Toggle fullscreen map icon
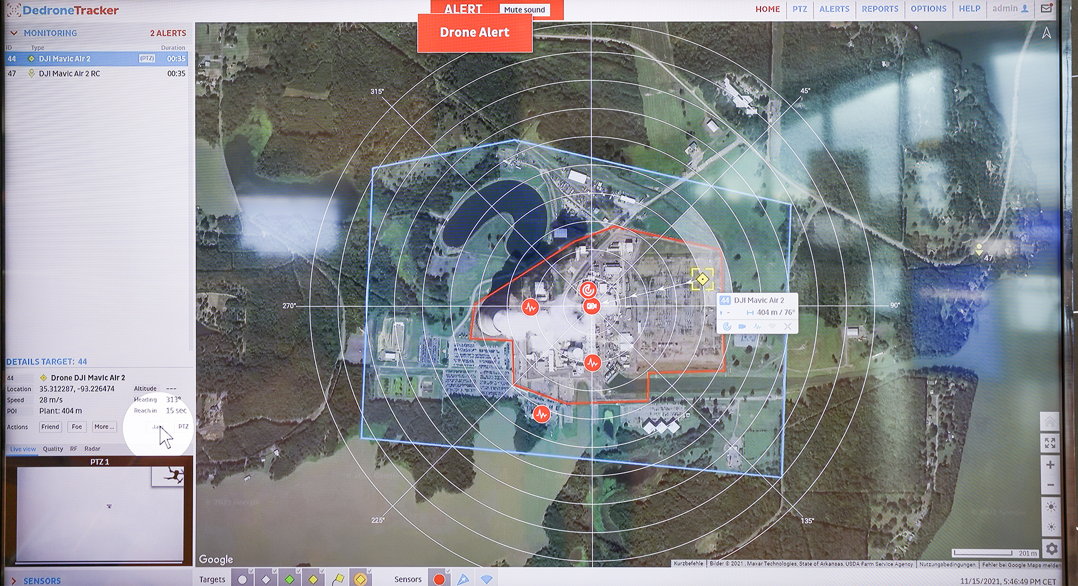 click(x=1050, y=443)
